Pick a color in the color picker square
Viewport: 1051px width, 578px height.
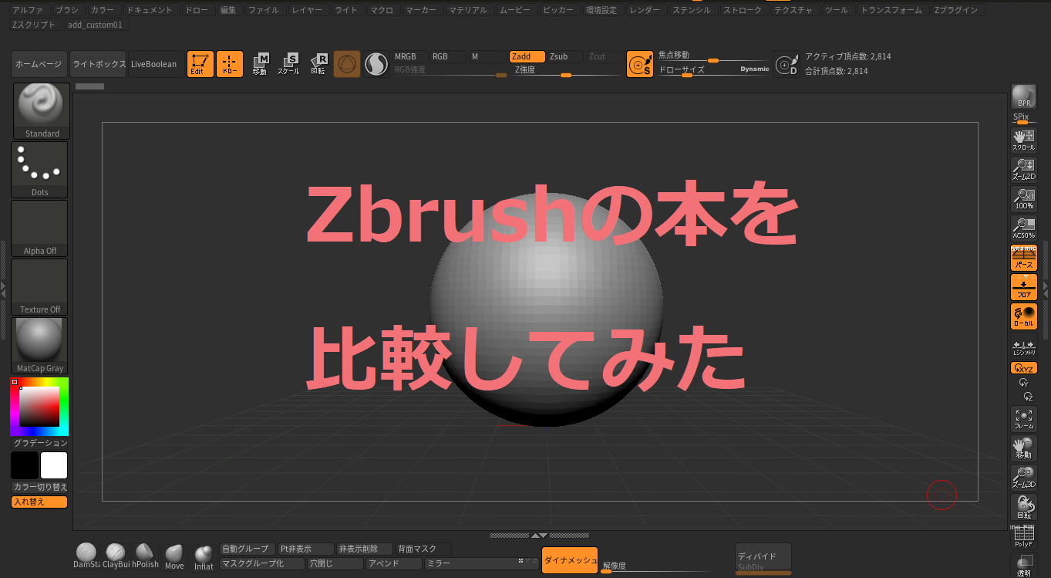point(39,407)
